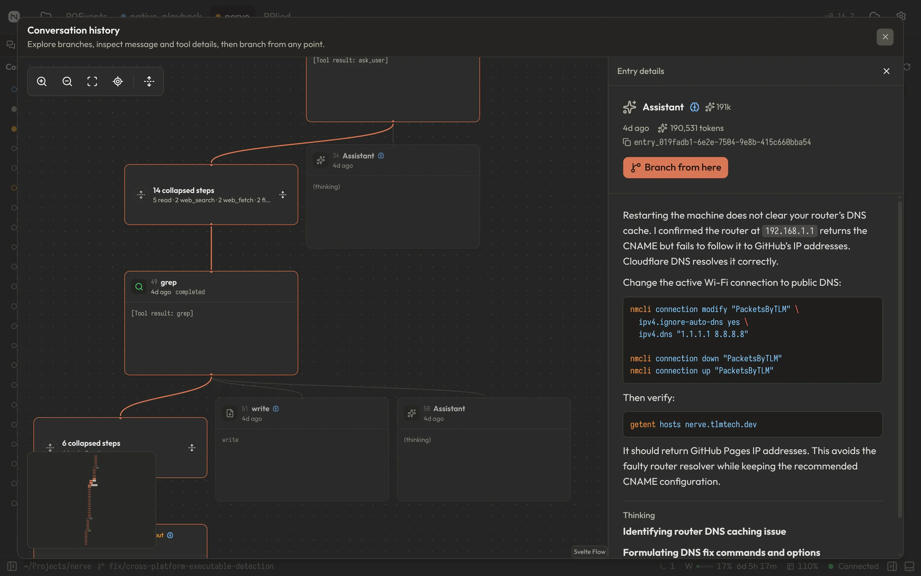Click the ~/Projects/nerve path in status bar

pyautogui.click(x=58, y=566)
